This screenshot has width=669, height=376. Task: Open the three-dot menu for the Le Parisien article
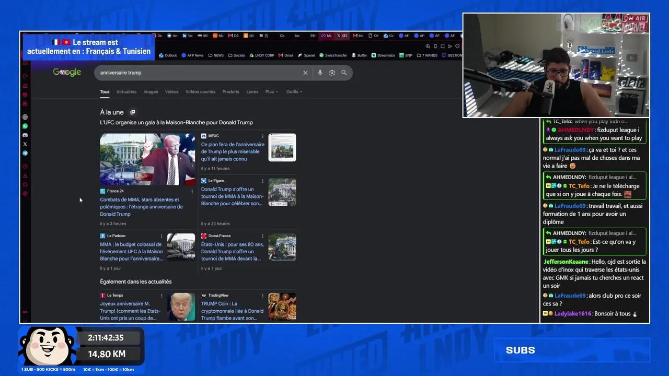(x=162, y=236)
